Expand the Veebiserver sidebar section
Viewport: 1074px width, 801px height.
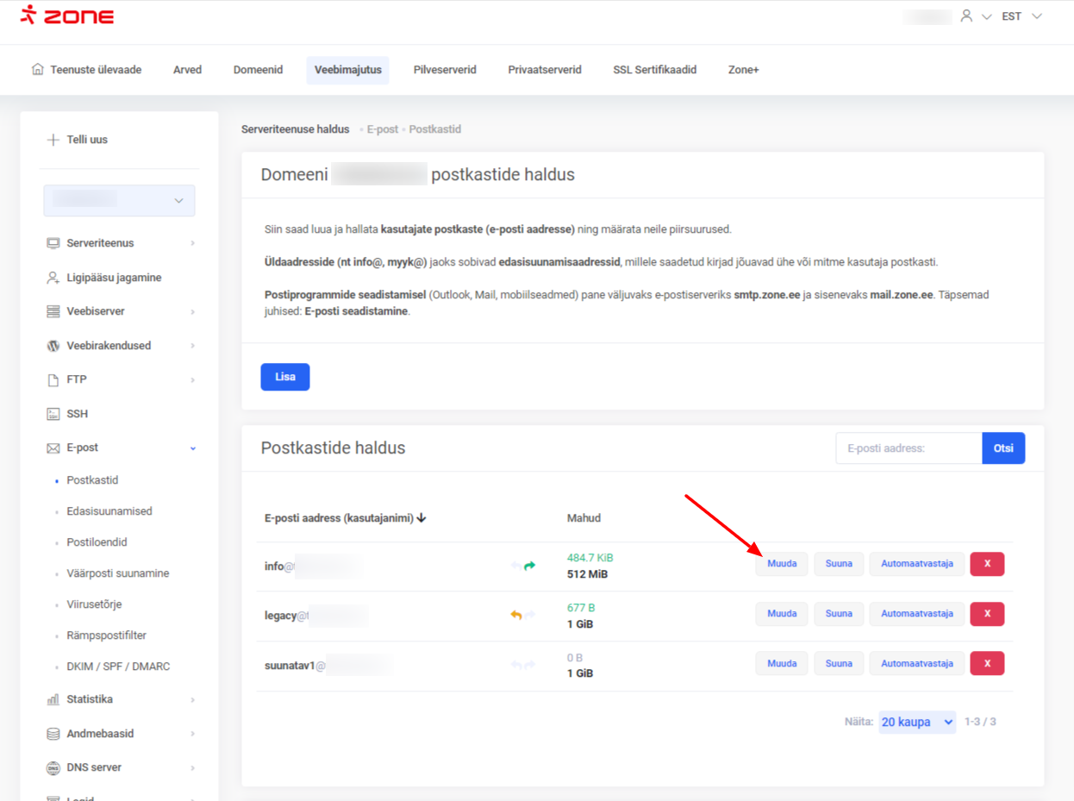[x=192, y=312]
